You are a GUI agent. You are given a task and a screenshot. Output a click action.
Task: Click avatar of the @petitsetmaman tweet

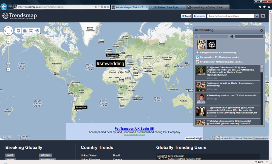tap(201, 111)
